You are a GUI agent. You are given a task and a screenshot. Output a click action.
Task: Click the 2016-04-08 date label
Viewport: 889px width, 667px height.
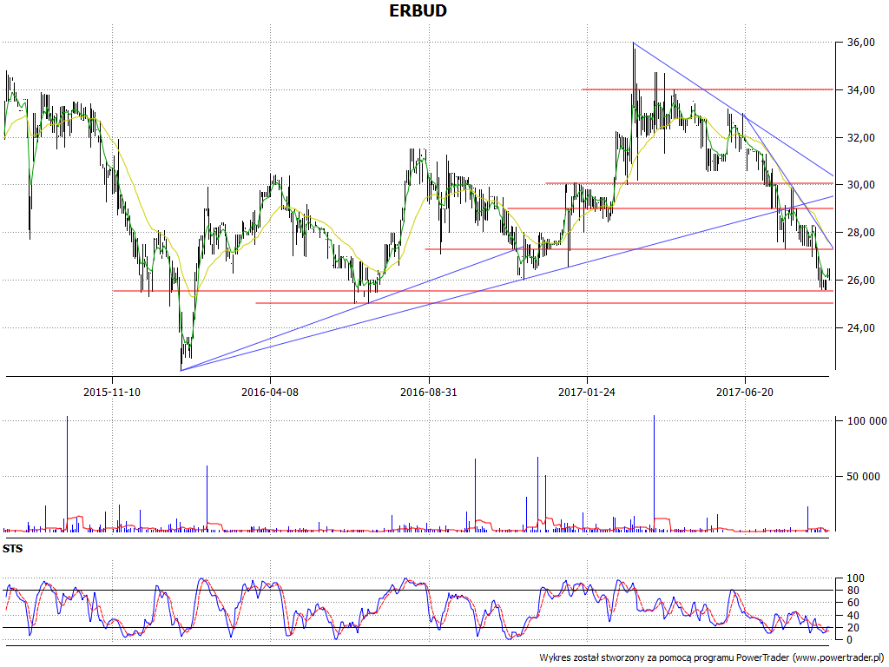pos(270,392)
